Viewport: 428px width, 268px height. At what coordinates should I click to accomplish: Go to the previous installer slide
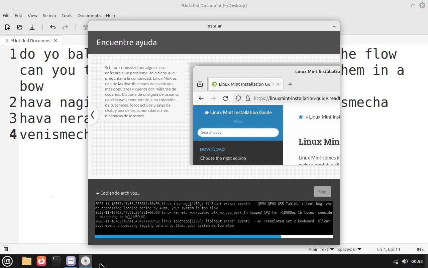93,115
